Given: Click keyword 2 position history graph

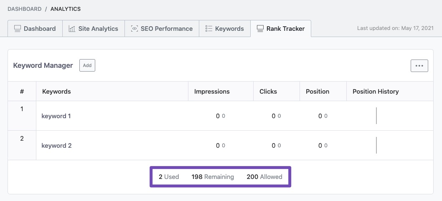Looking at the screenshot, I should click(x=376, y=145).
